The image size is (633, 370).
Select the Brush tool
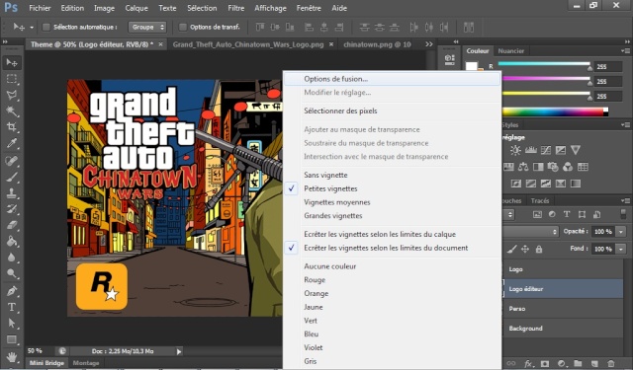pos(12,177)
